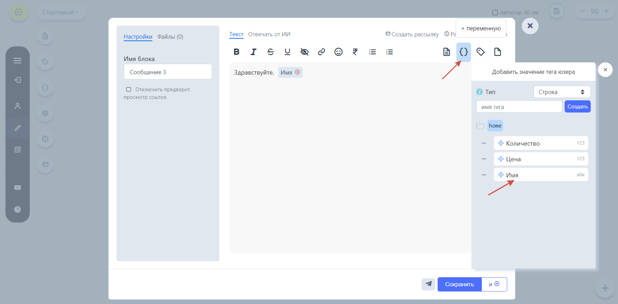618x304 pixels.
Task: Open the emoji picker
Action: [x=339, y=52]
